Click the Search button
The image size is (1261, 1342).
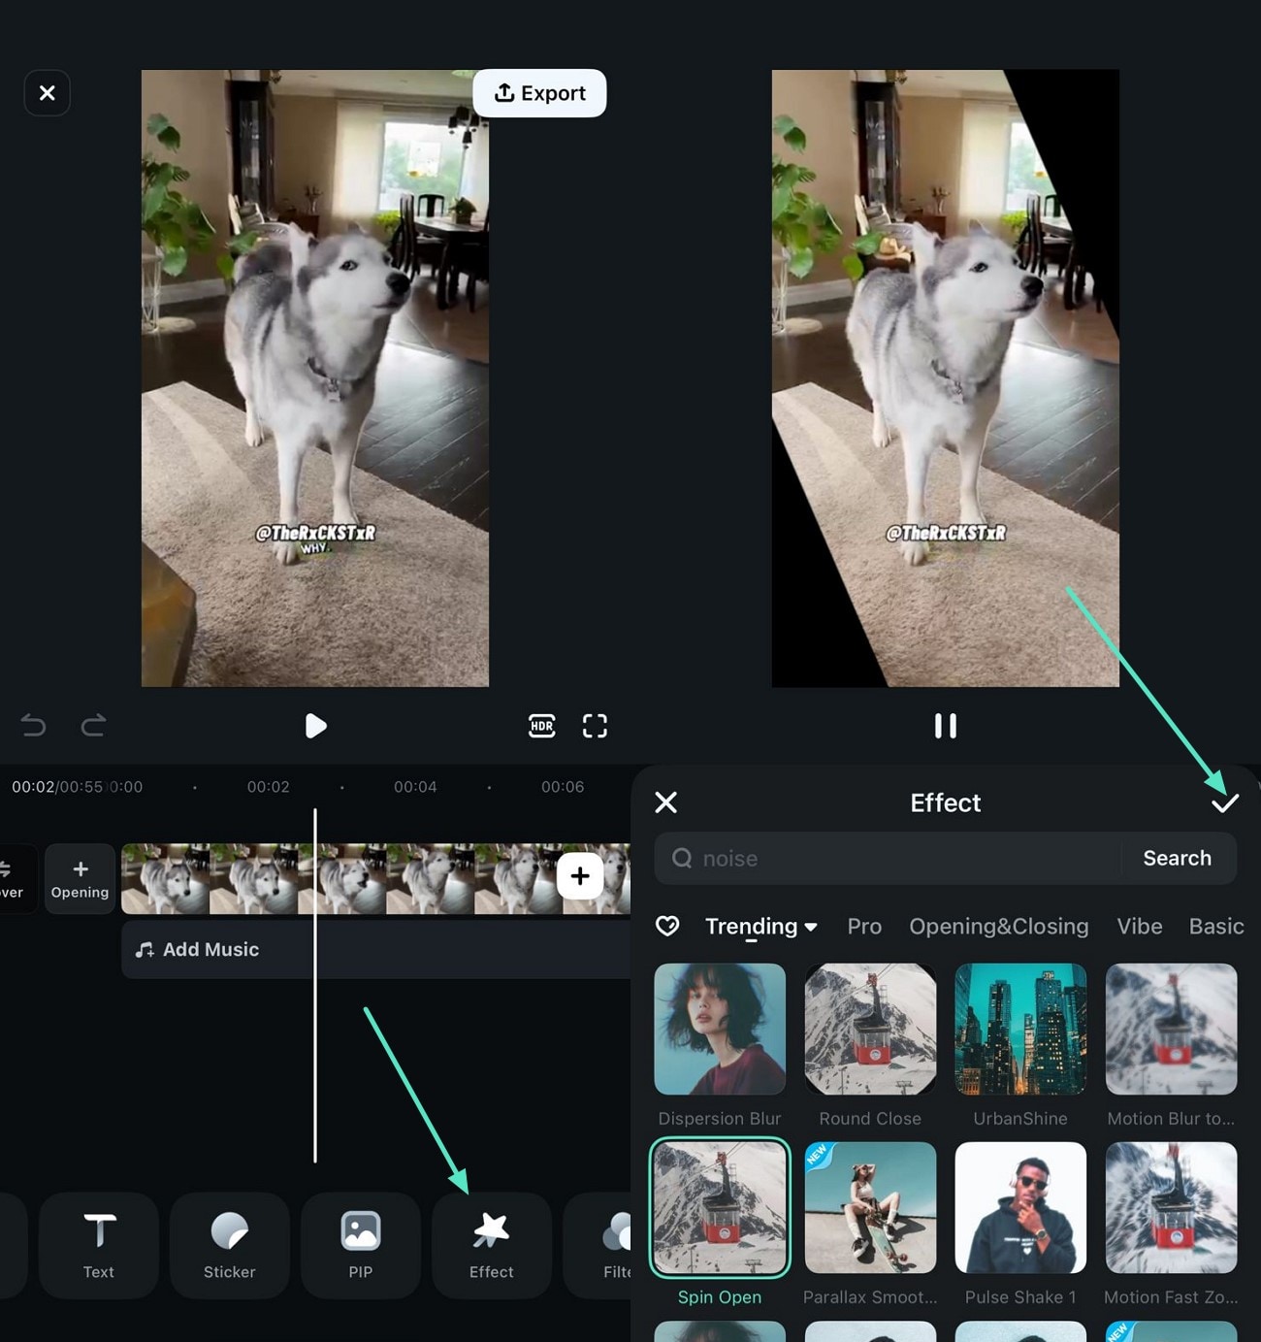pyautogui.click(x=1177, y=858)
